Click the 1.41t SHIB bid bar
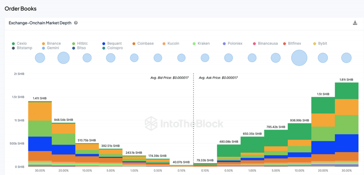Viewport: 364px width, 175px height. coord(40,134)
